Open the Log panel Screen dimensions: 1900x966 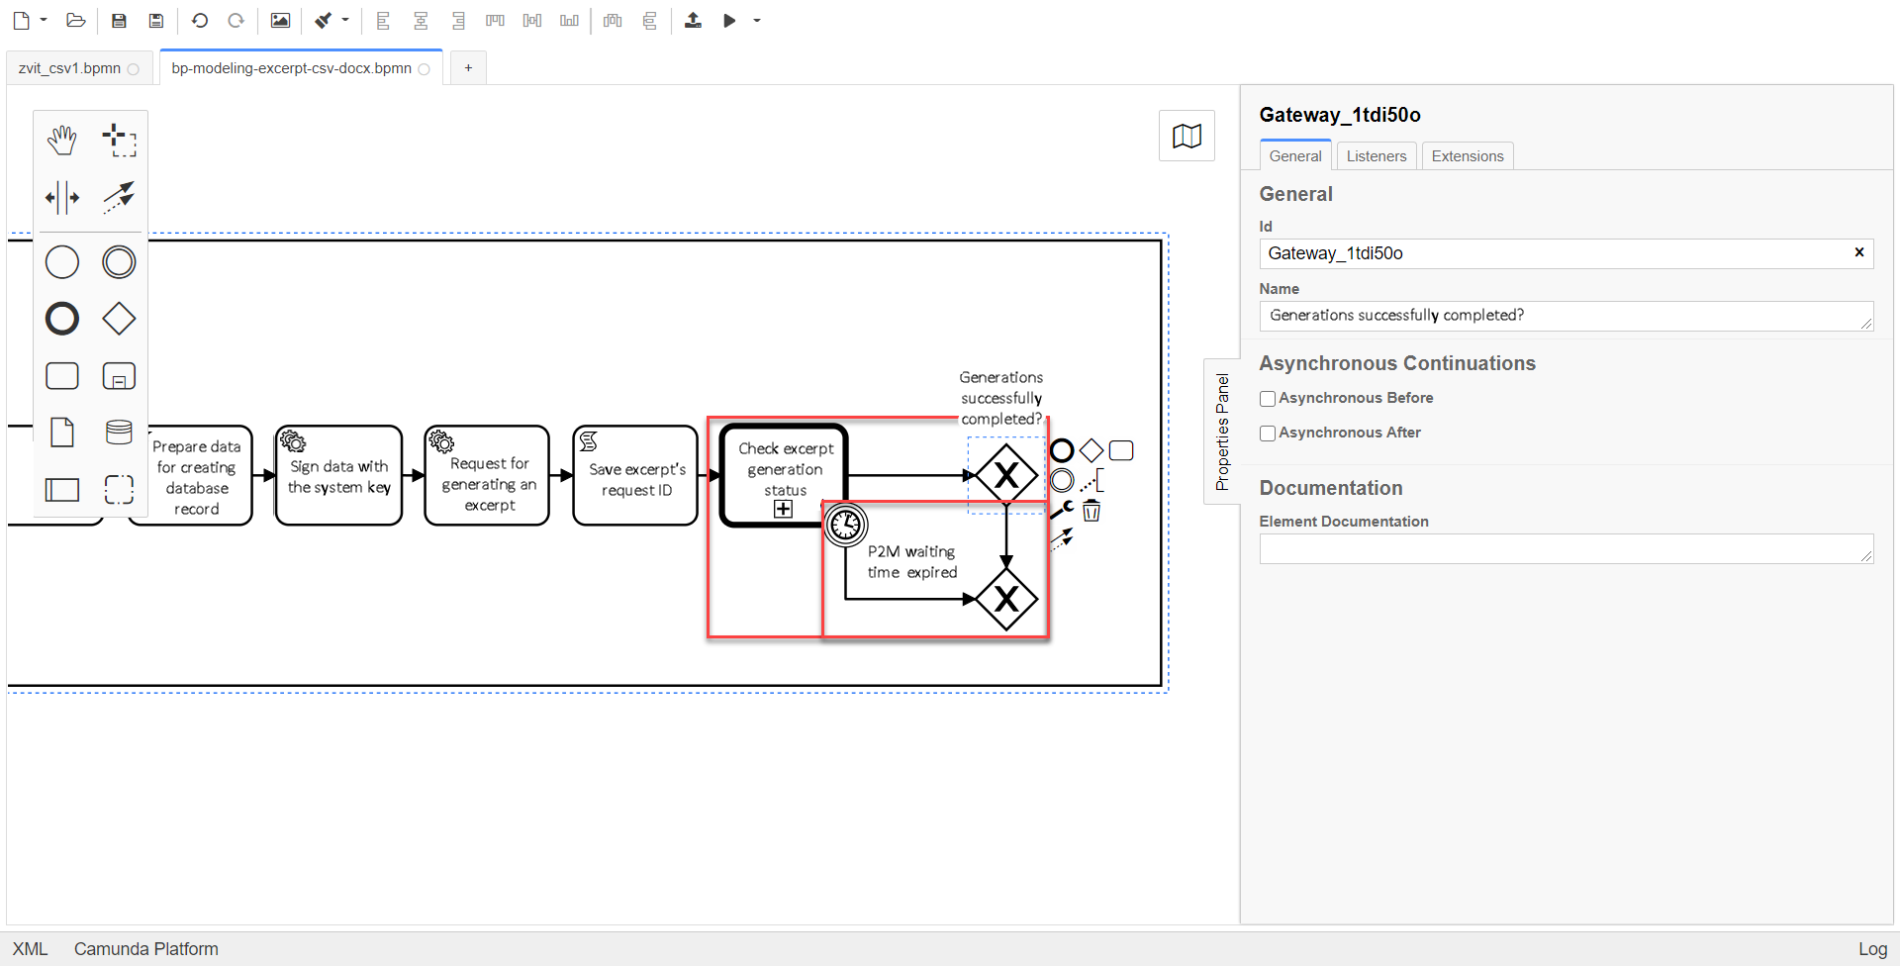click(x=1872, y=949)
